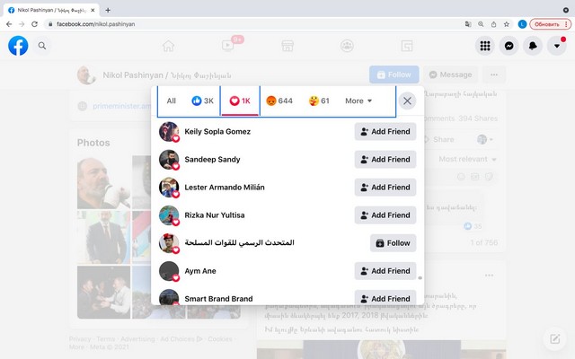Open browser zoom magnifier icon
The width and height of the screenshot is (575, 359).
click(481, 24)
